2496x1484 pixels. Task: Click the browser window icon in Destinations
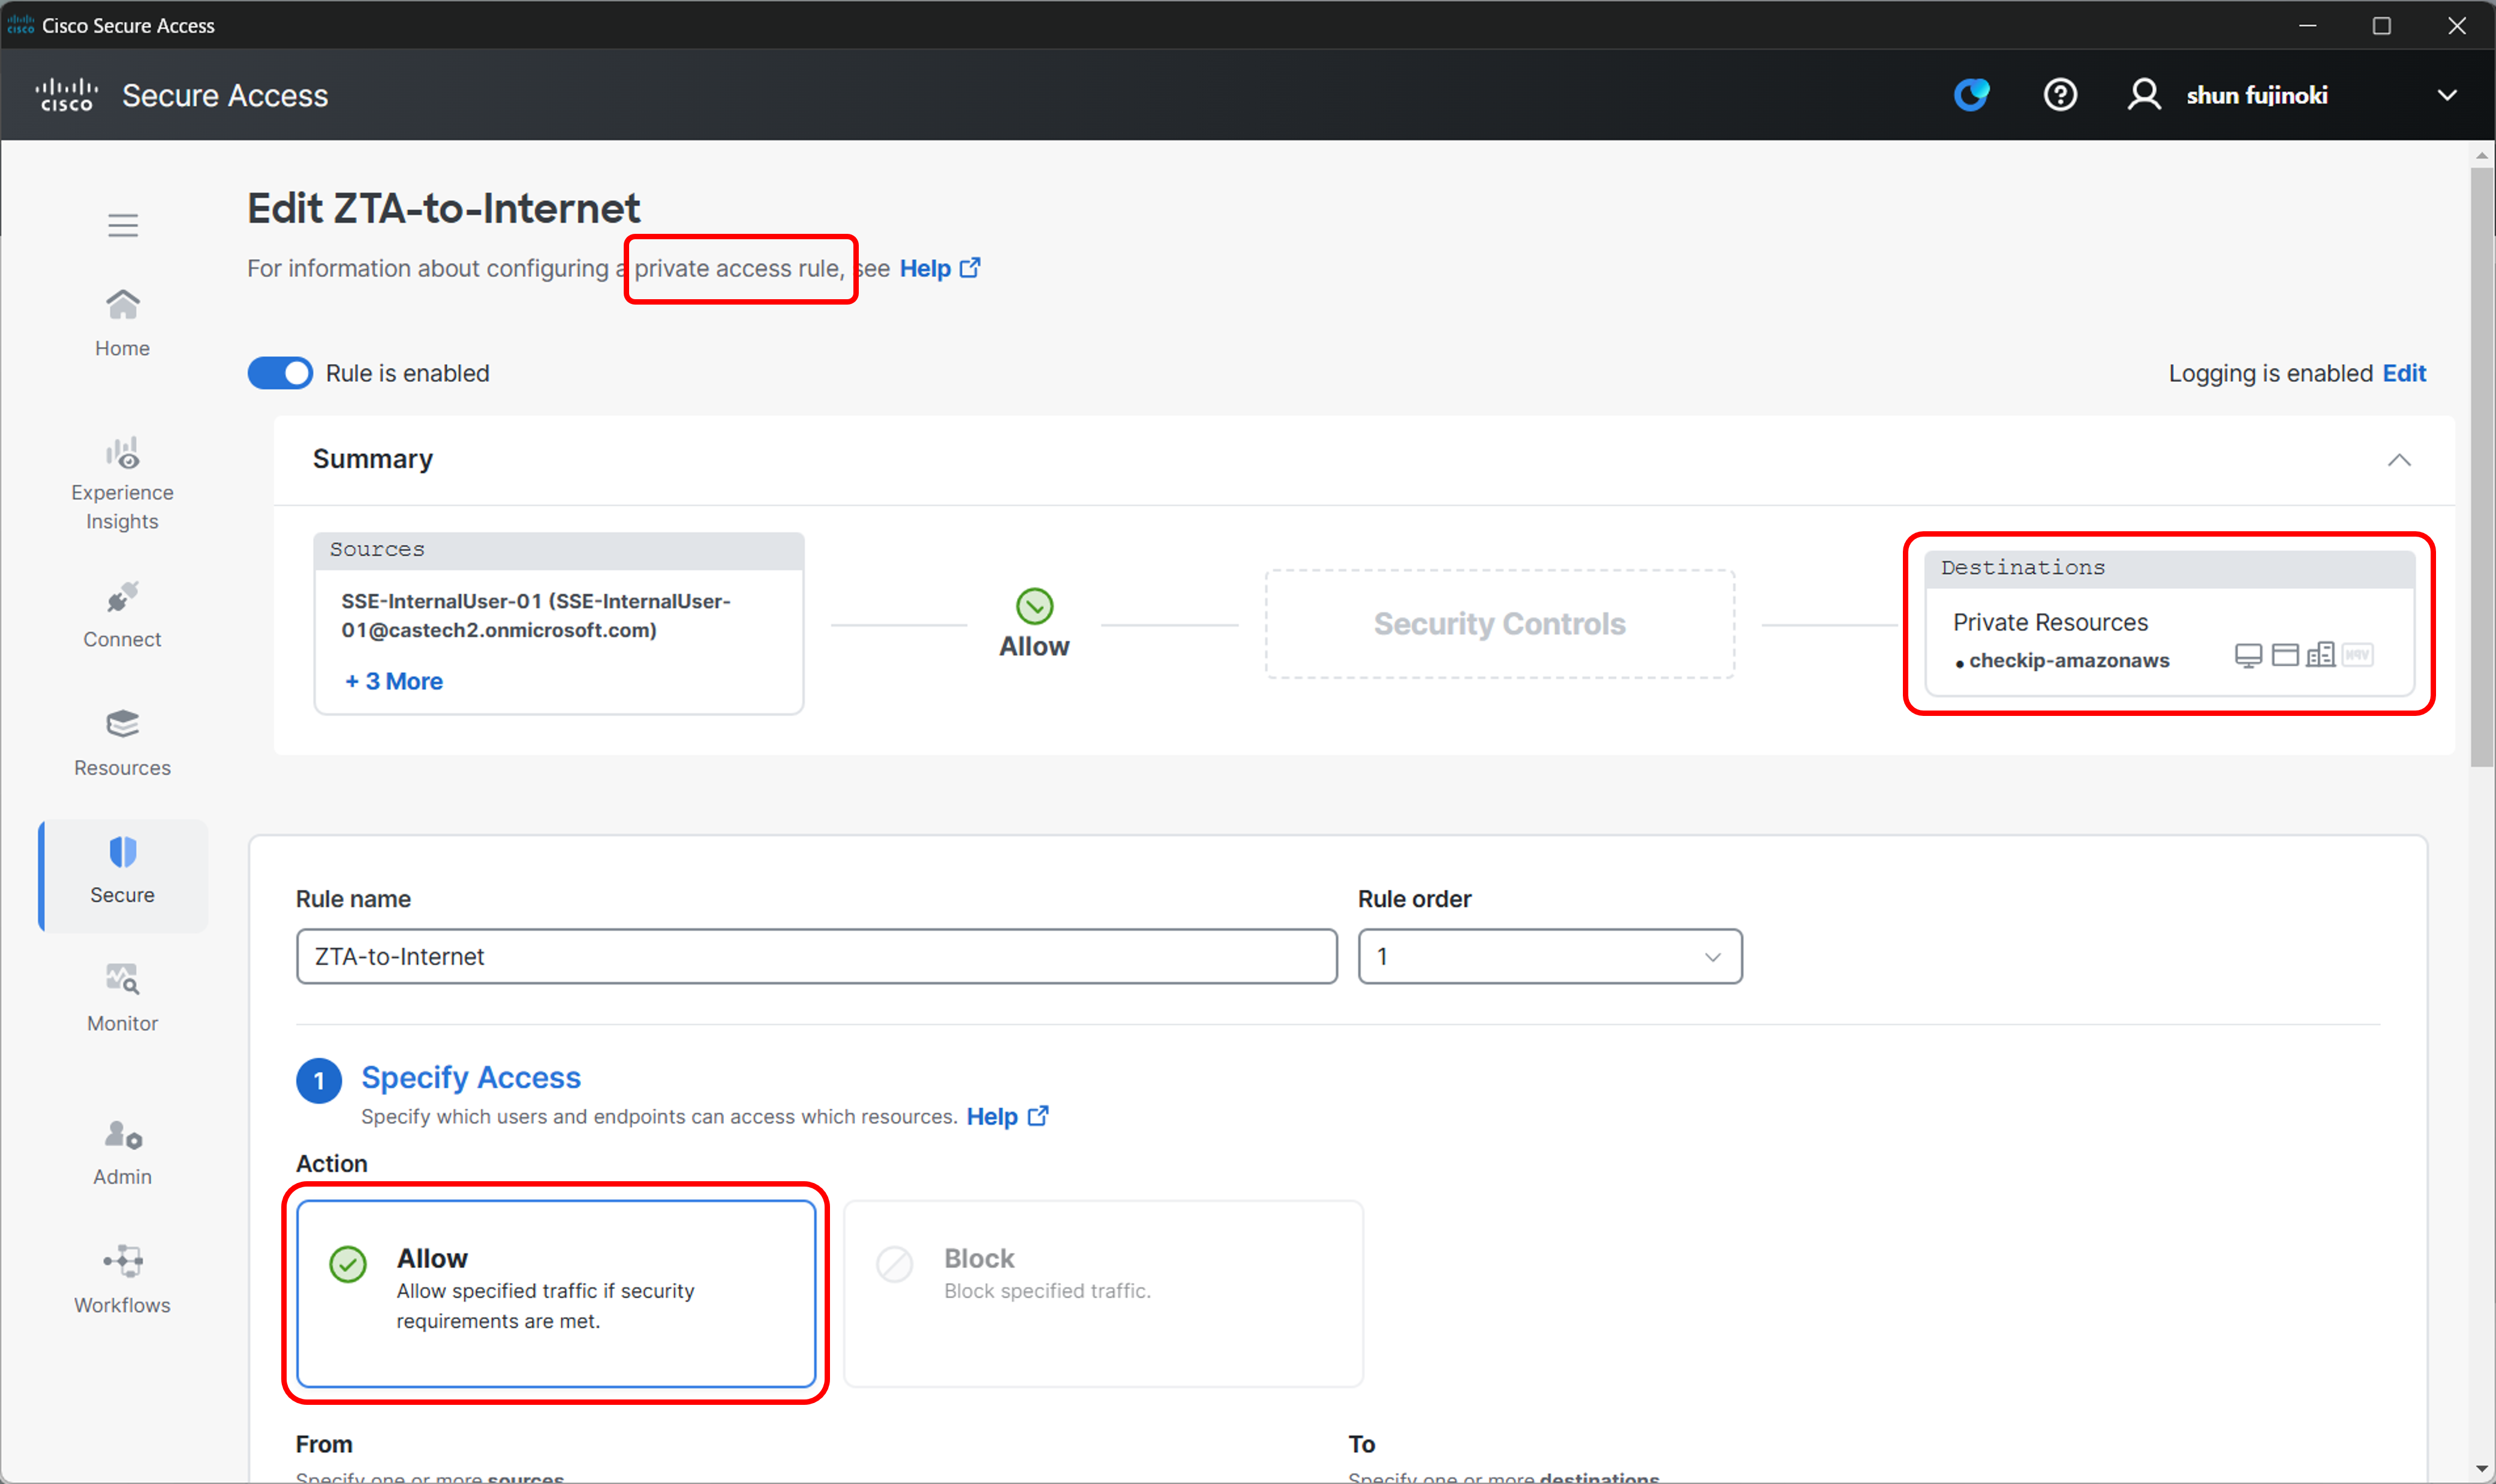[2285, 655]
